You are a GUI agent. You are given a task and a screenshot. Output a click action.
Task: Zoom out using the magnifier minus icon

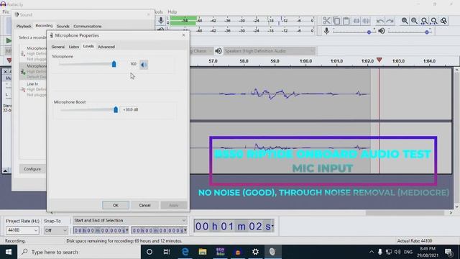pos(414,21)
